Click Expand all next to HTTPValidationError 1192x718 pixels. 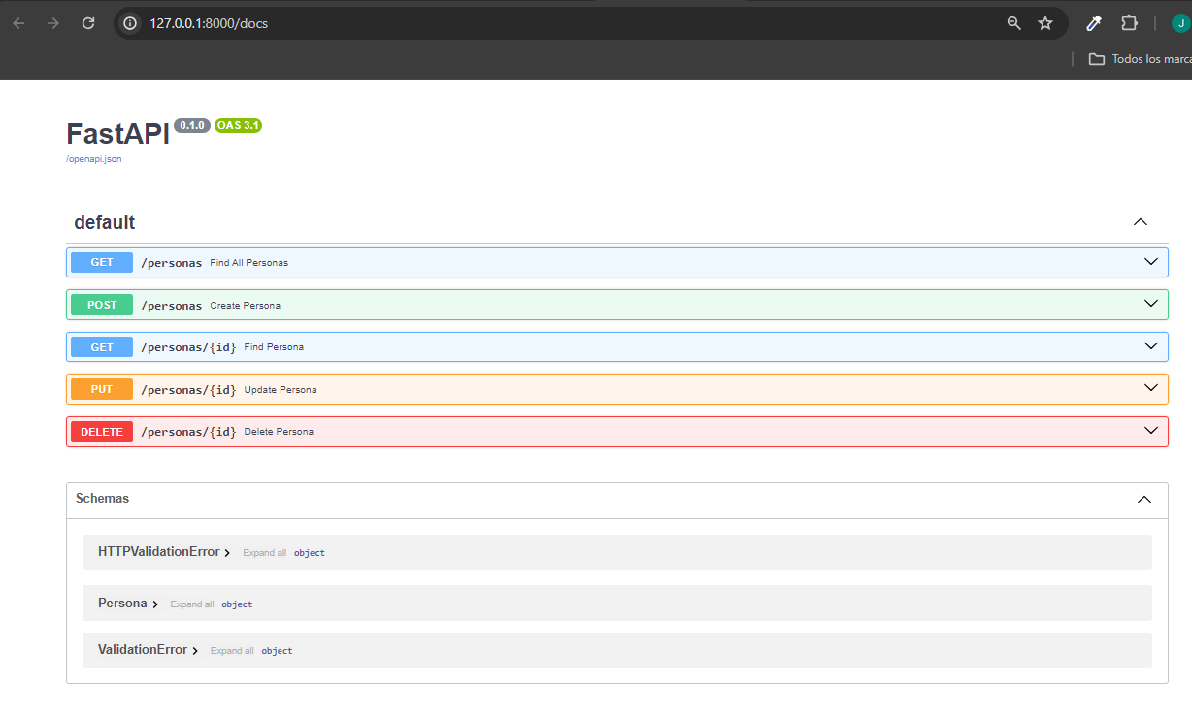[264, 553]
